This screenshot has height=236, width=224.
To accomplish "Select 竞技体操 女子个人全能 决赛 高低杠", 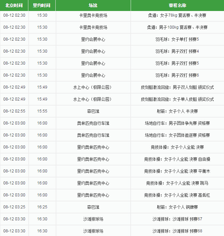I will (x=177, y=195).
